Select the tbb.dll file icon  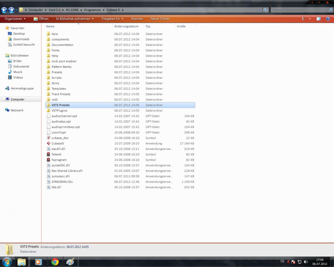pos(48,187)
